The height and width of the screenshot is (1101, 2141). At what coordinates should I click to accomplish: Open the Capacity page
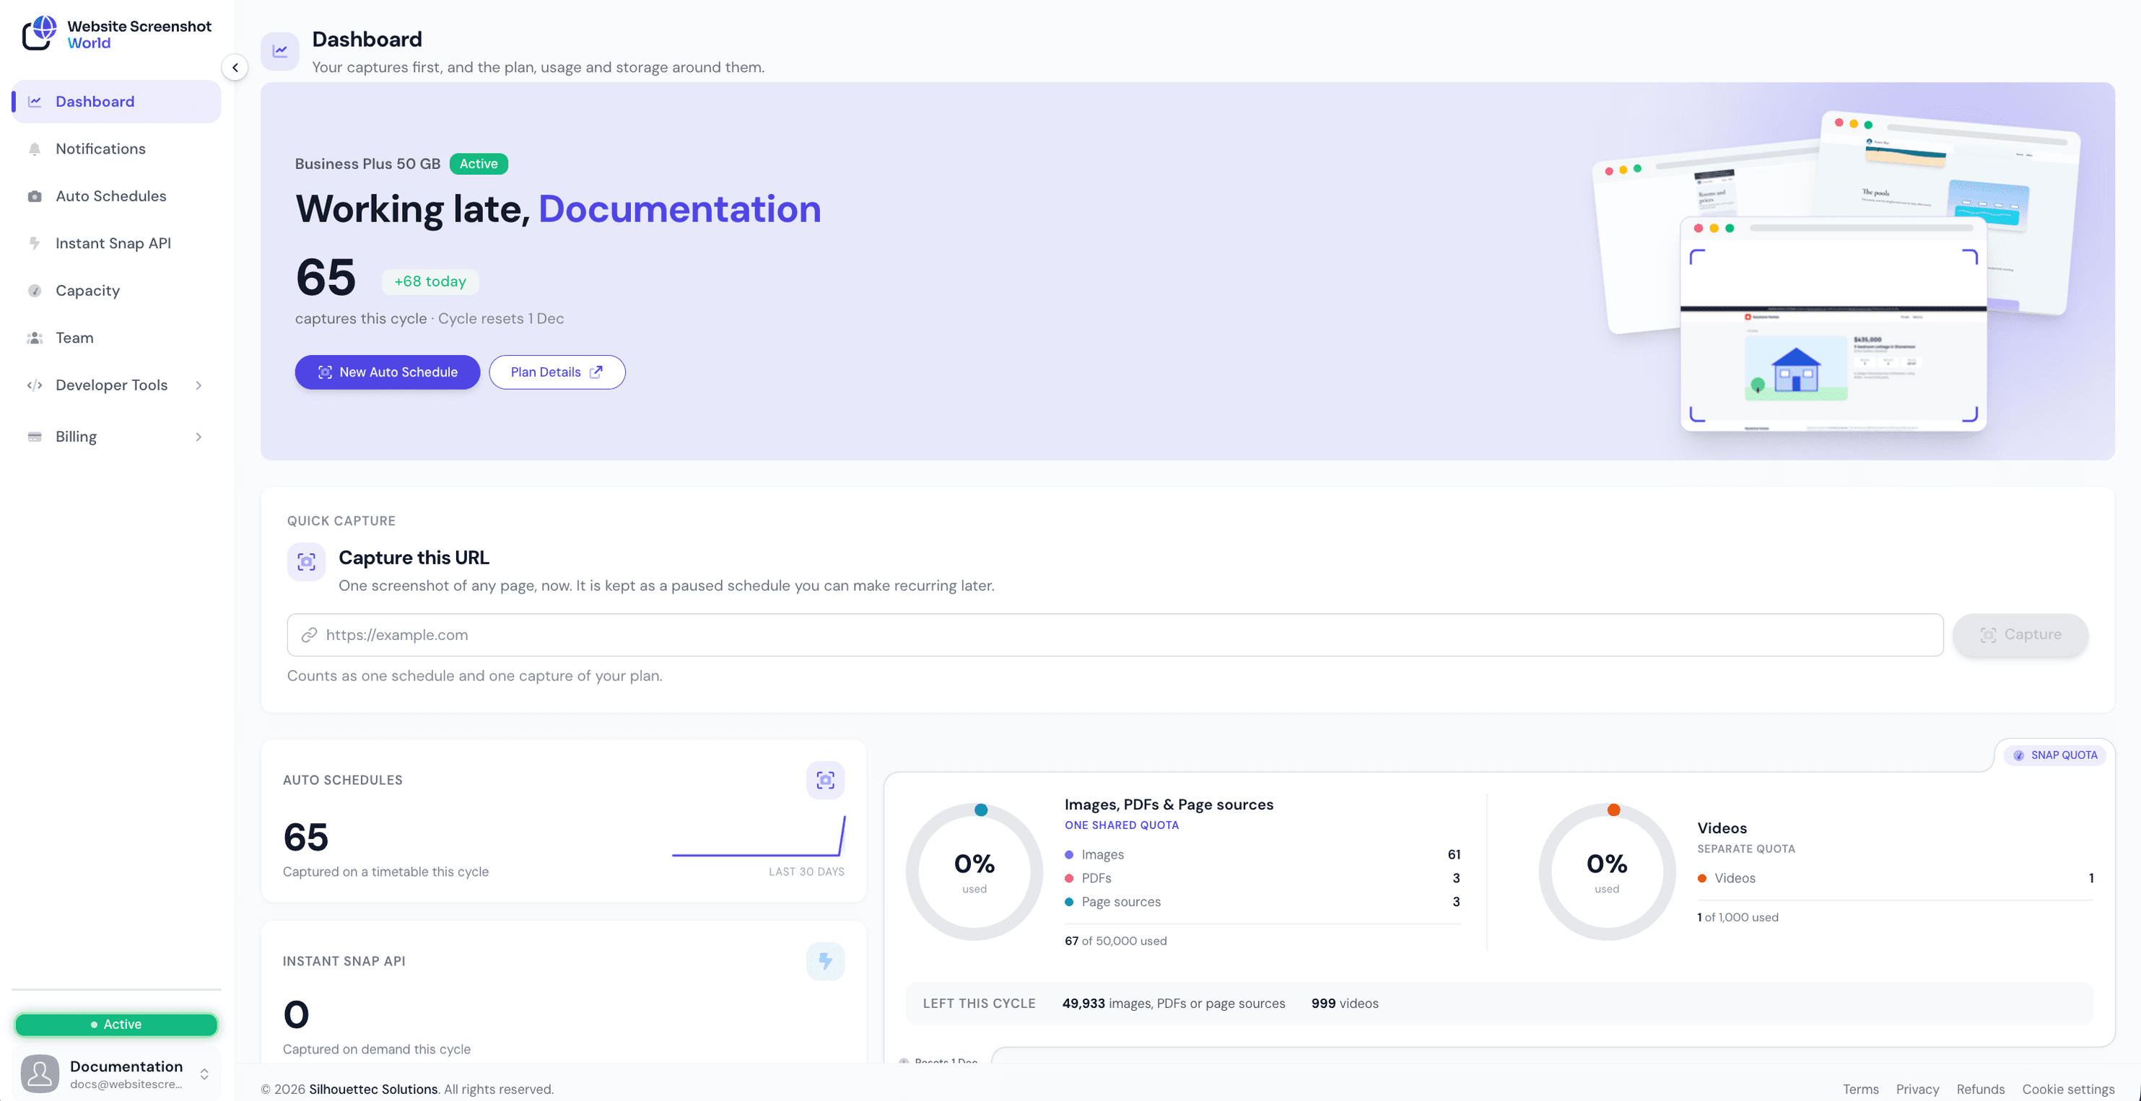116,291
